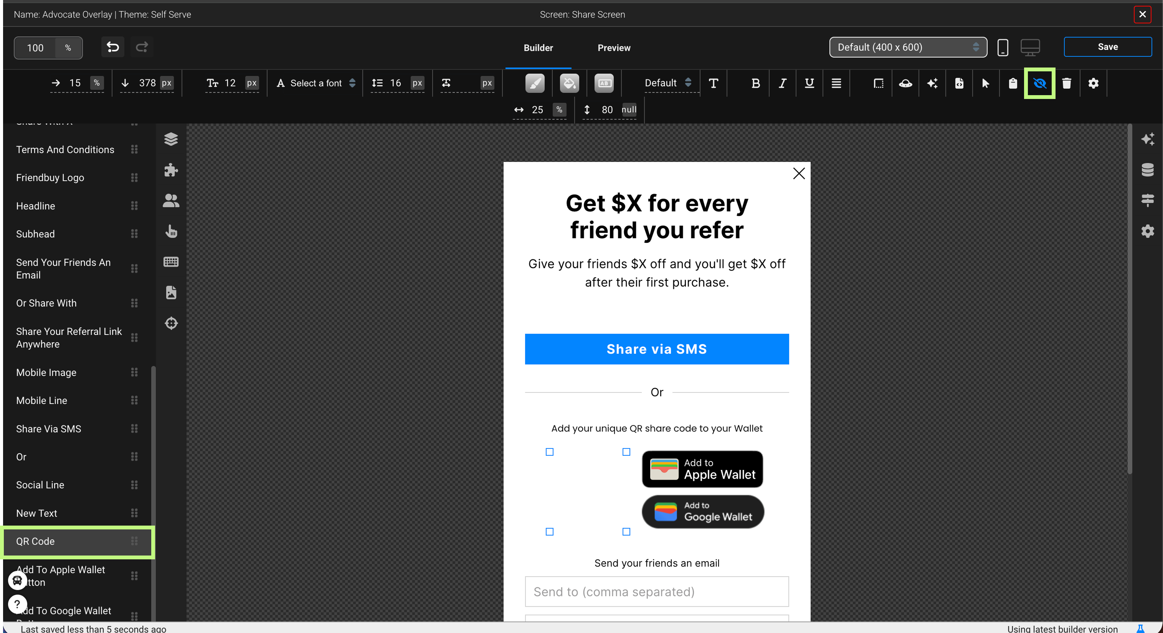Open the Select a font dropdown
This screenshot has width=1163, height=633.
[316, 83]
